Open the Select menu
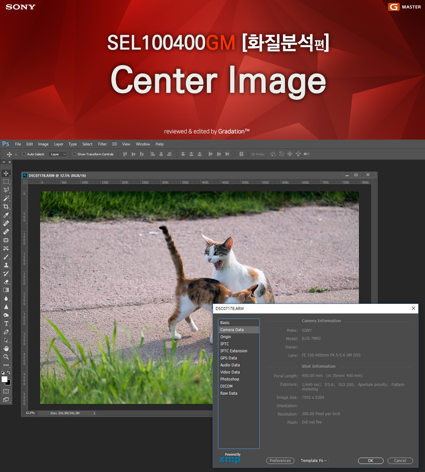425x472 pixels. (x=87, y=144)
